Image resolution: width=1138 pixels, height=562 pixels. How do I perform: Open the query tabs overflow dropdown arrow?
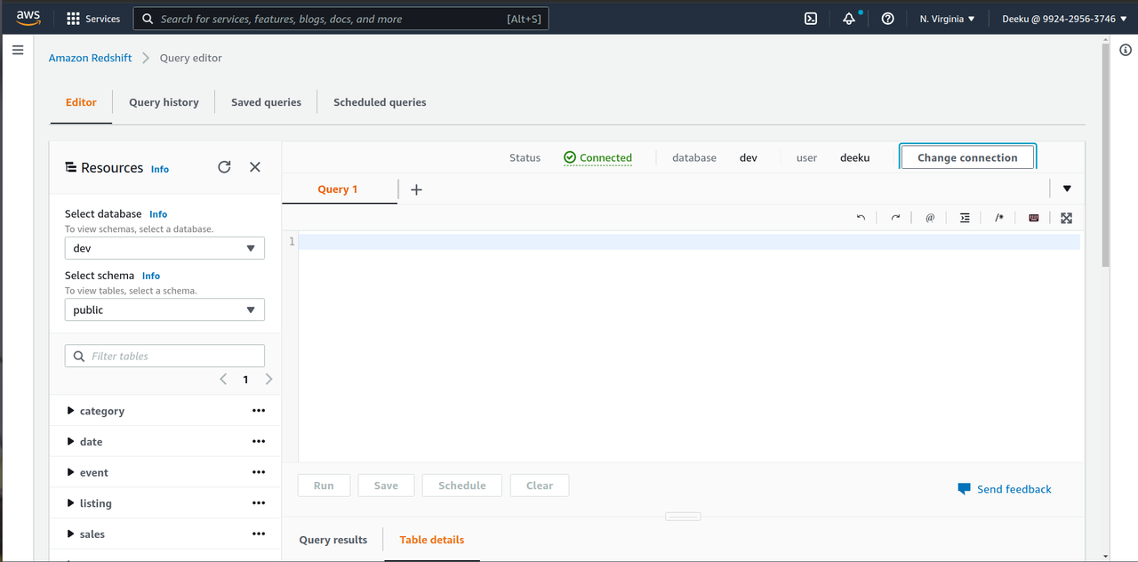(1067, 189)
